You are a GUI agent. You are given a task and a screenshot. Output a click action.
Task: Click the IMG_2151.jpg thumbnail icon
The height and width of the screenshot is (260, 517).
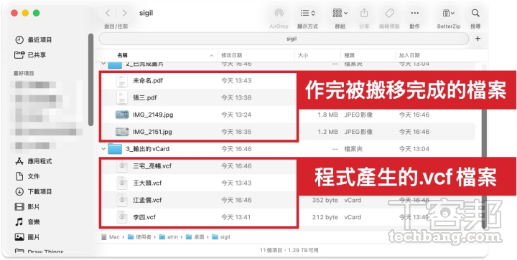pos(122,132)
